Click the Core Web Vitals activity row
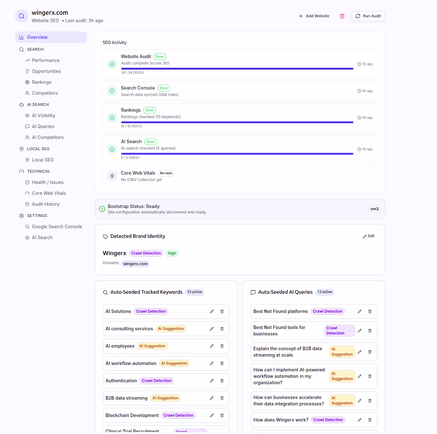Viewport: 437px width, 434px height. pyautogui.click(x=240, y=176)
